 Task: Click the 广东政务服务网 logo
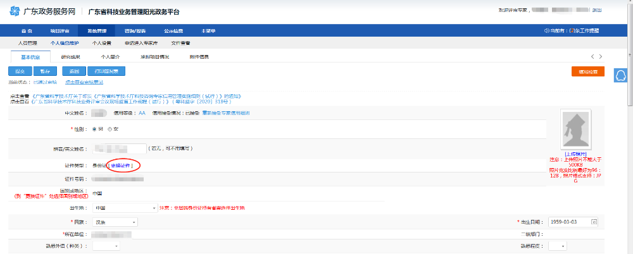[x=42, y=11]
